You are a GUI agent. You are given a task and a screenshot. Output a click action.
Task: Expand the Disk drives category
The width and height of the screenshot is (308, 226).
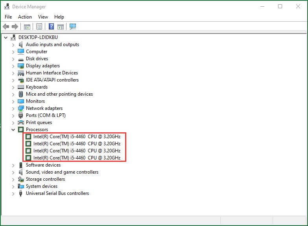coord(13,59)
